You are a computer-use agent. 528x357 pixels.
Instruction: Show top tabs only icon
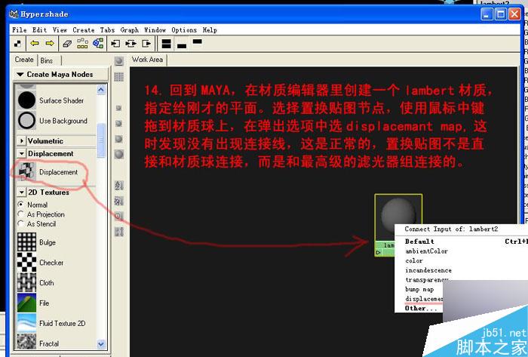(x=198, y=42)
